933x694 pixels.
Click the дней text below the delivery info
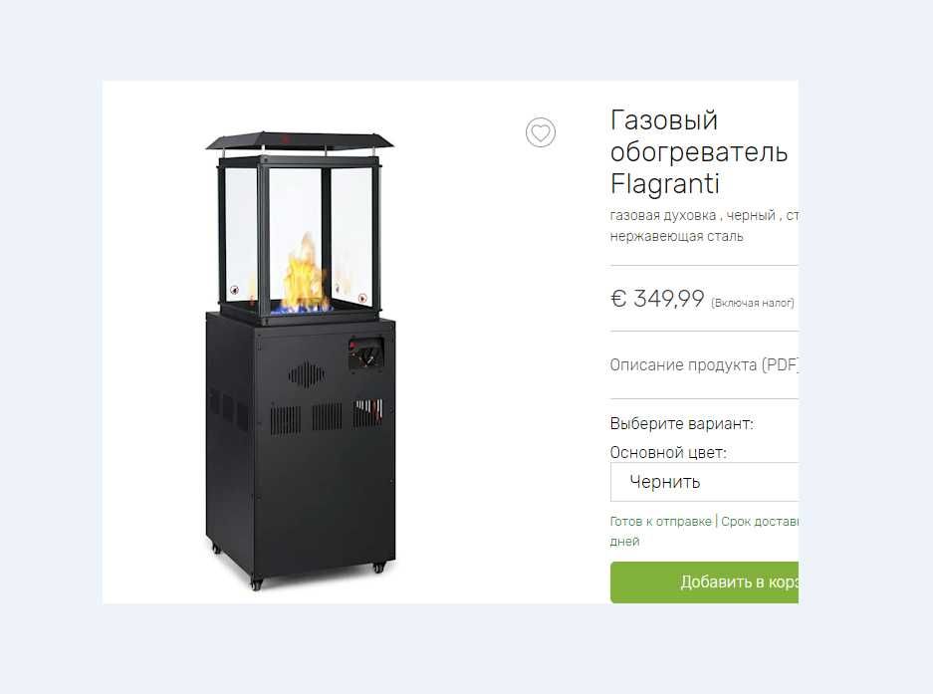624,542
